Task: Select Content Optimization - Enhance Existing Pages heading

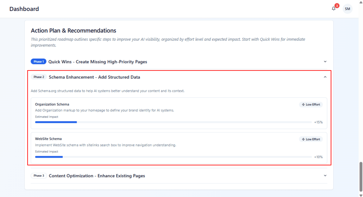Action: point(97,176)
